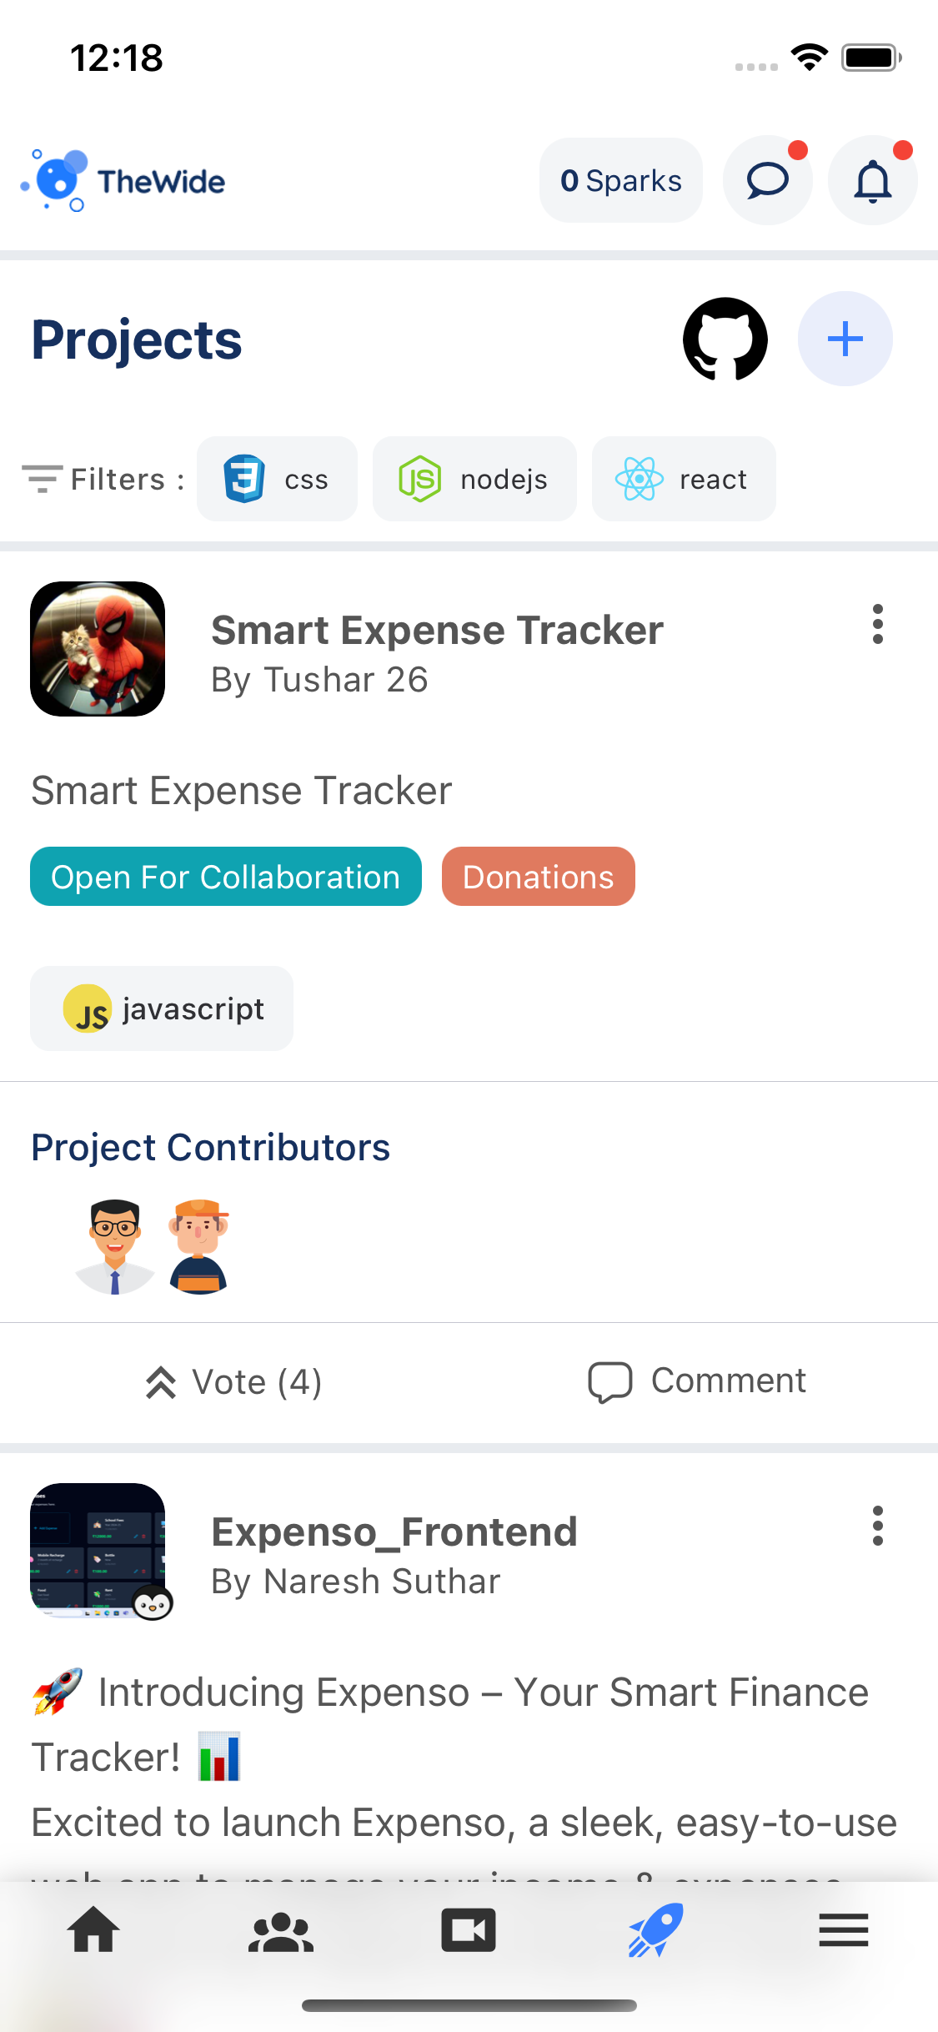Open the hamburger menu in bottom bar
Viewport: 938px width, 2032px height.
843,1929
